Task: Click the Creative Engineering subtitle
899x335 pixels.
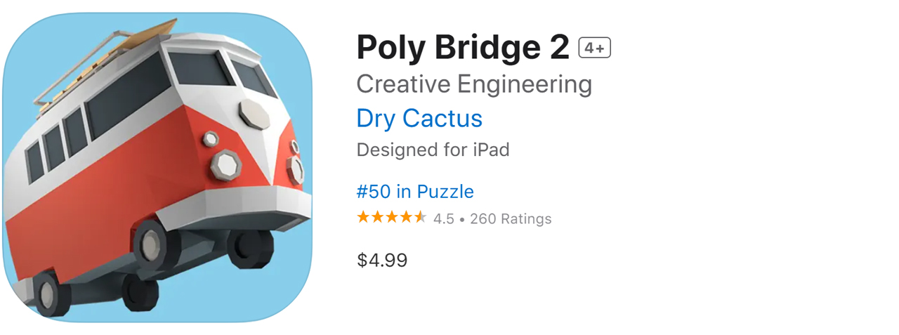Action: [474, 84]
